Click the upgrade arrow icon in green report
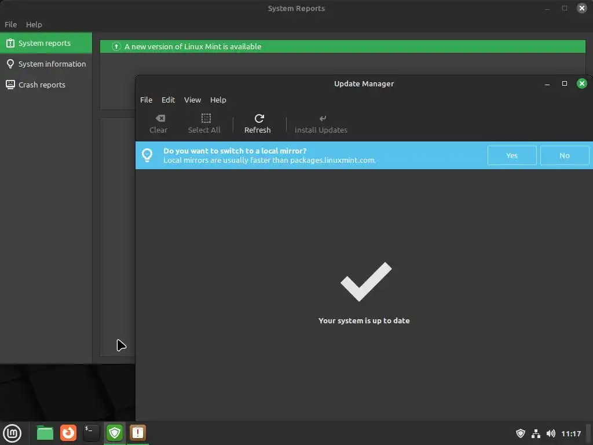Image resolution: width=593 pixels, height=445 pixels. (x=116, y=46)
